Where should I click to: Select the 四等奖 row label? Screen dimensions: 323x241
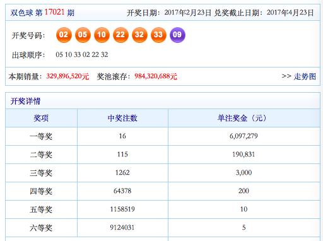(x=41, y=191)
